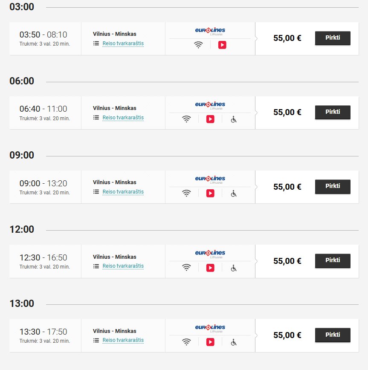Click wheelchair accessibility icon on 06:40 trip
This screenshot has height=370, width=368.
click(234, 119)
